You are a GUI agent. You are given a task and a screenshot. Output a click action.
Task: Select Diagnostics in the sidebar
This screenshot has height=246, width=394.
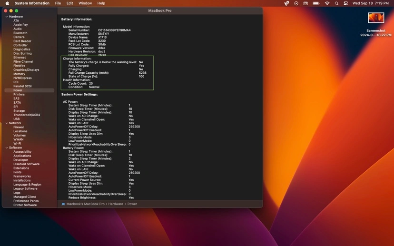click(21, 49)
